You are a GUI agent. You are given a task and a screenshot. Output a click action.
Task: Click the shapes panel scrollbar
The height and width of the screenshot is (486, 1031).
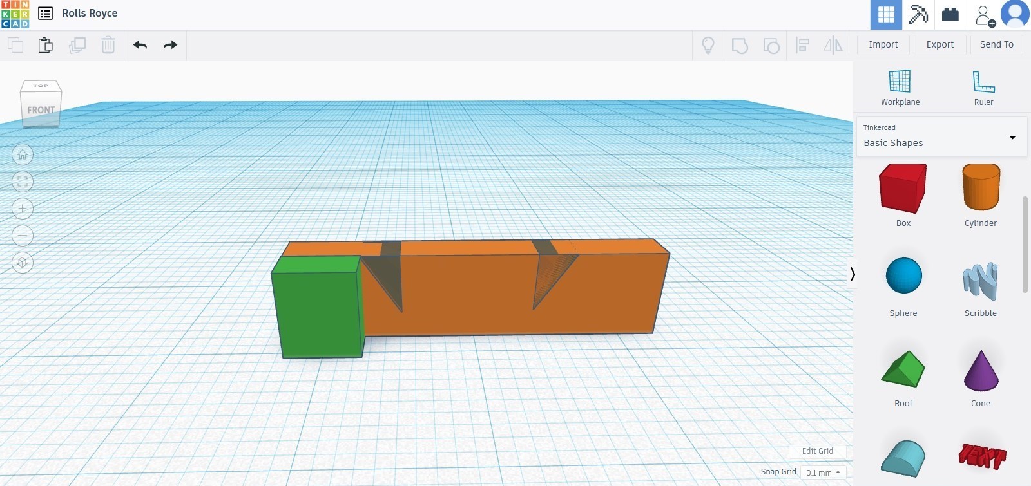tap(1025, 245)
